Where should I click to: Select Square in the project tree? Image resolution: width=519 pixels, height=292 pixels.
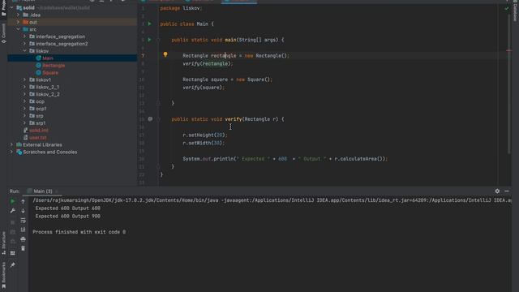[50, 73]
